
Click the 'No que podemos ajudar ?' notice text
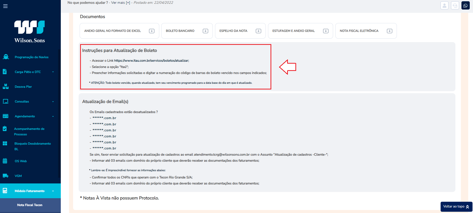(x=88, y=3)
